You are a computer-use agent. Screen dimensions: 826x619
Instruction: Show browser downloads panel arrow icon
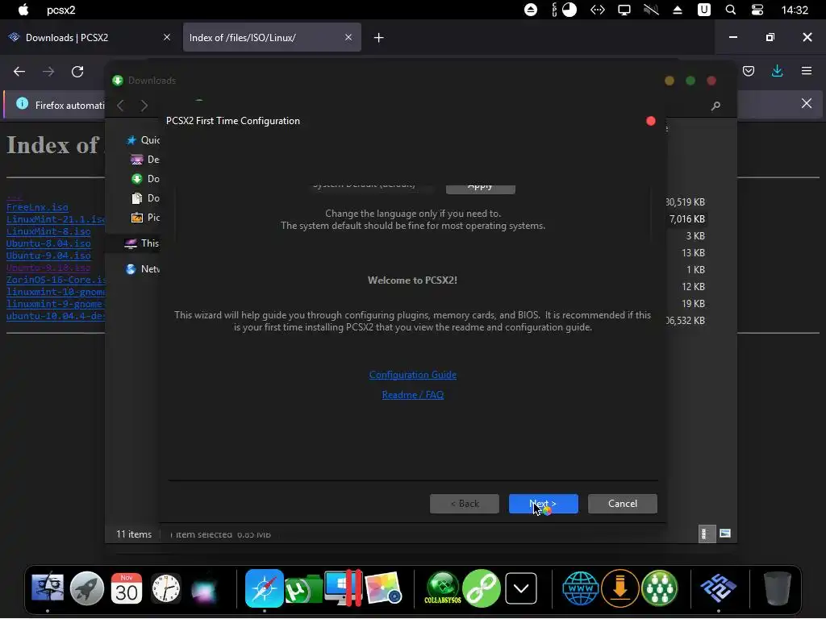[x=777, y=71]
